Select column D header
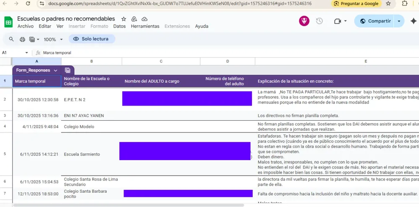The image size is (419, 207). (x=228, y=61)
